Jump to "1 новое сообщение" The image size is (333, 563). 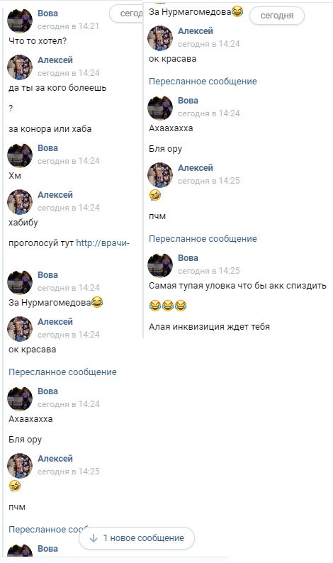point(137,538)
